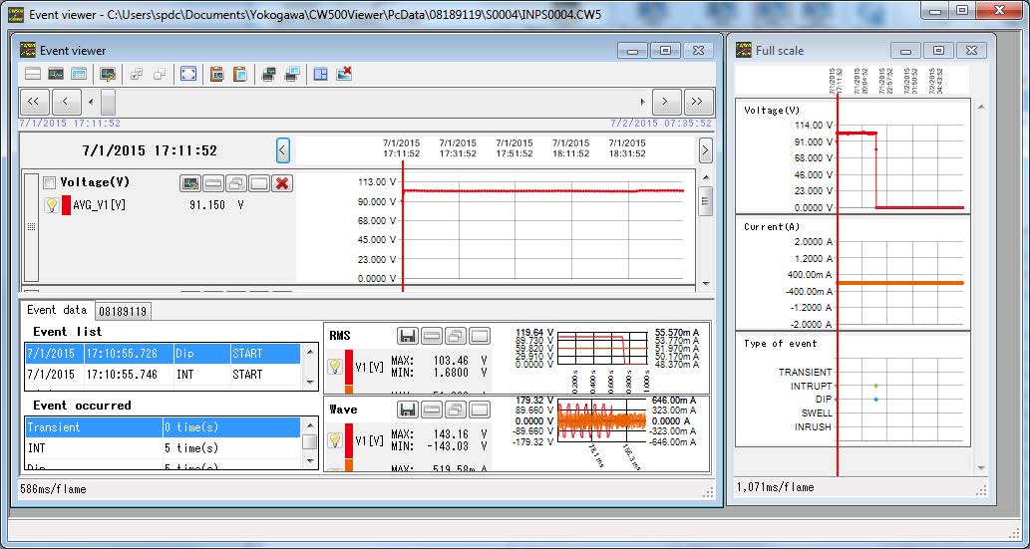1030x549 pixels.
Task: Click the Full scale scrollbar up arrow
Action: (981, 107)
